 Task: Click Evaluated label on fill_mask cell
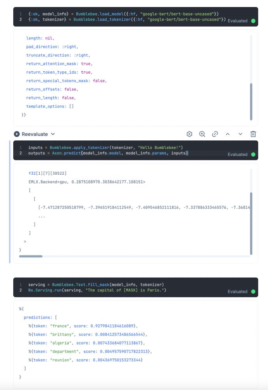coord(238,291)
